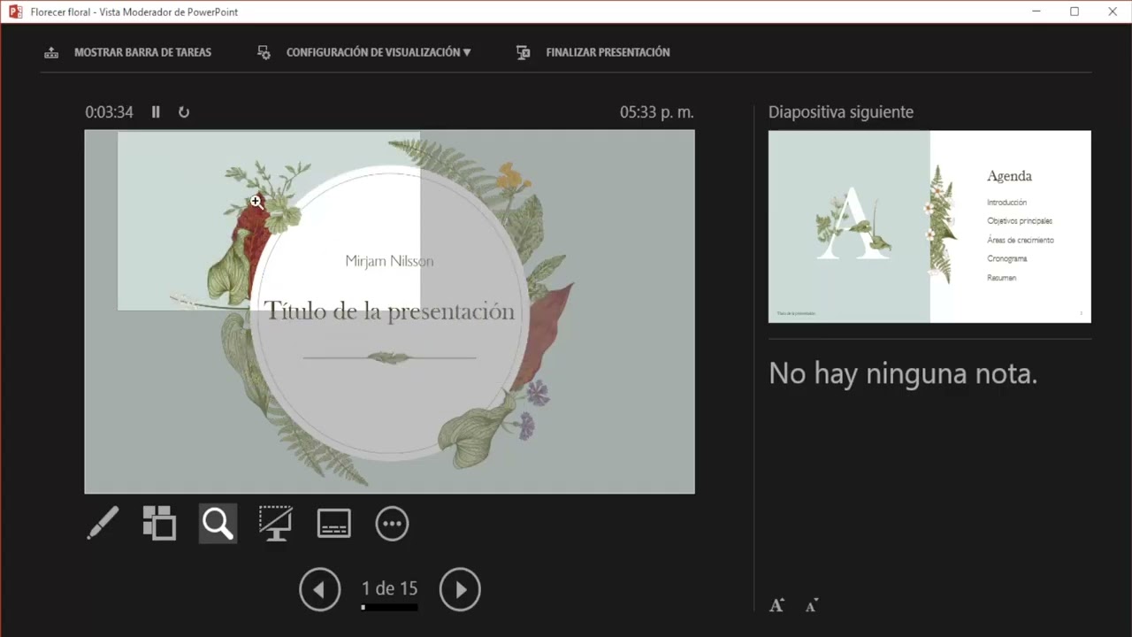Click the slide progress bar

pyautogui.click(x=389, y=608)
